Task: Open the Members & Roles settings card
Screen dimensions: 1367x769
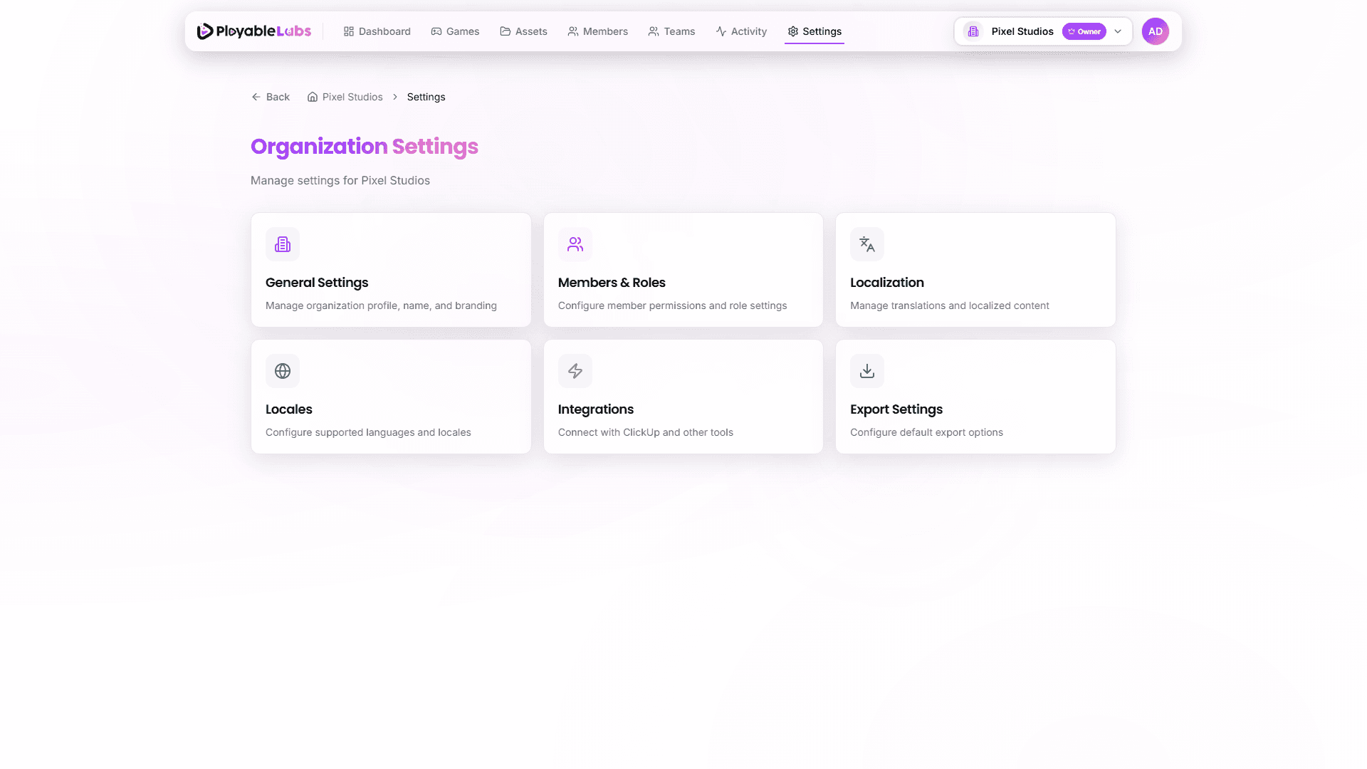Action: pos(683,270)
